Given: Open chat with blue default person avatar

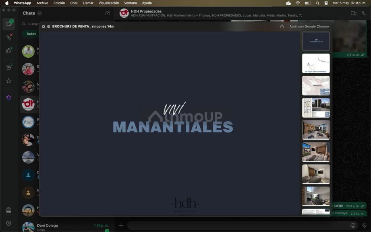Looking at the screenshot, I should [28, 175].
